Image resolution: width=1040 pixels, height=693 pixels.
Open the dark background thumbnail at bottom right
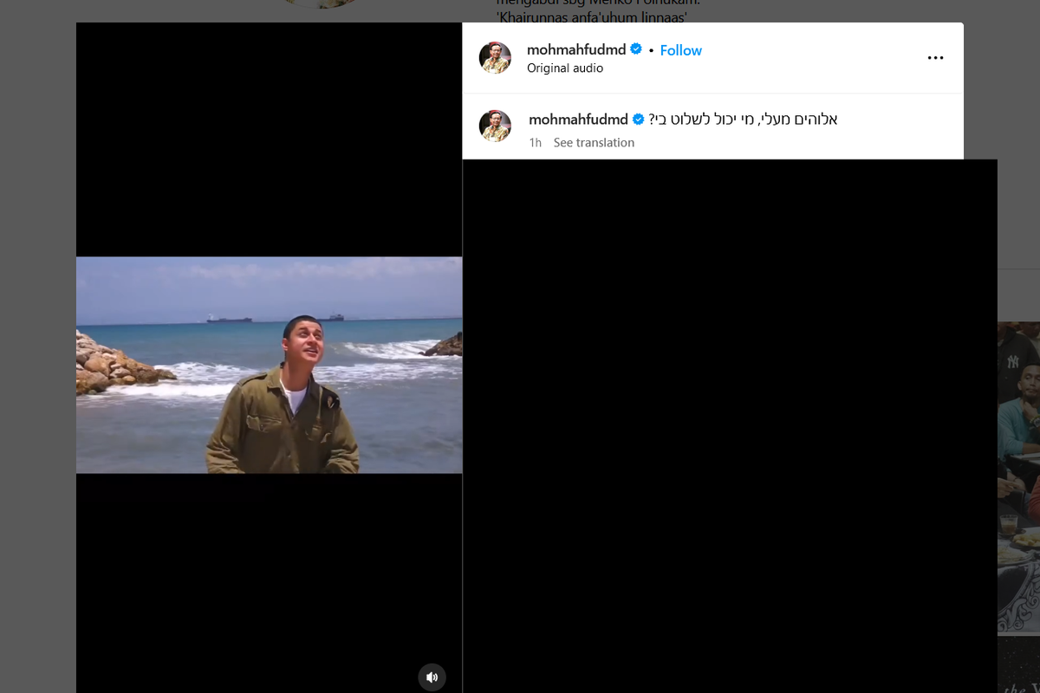pyautogui.click(x=1018, y=667)
